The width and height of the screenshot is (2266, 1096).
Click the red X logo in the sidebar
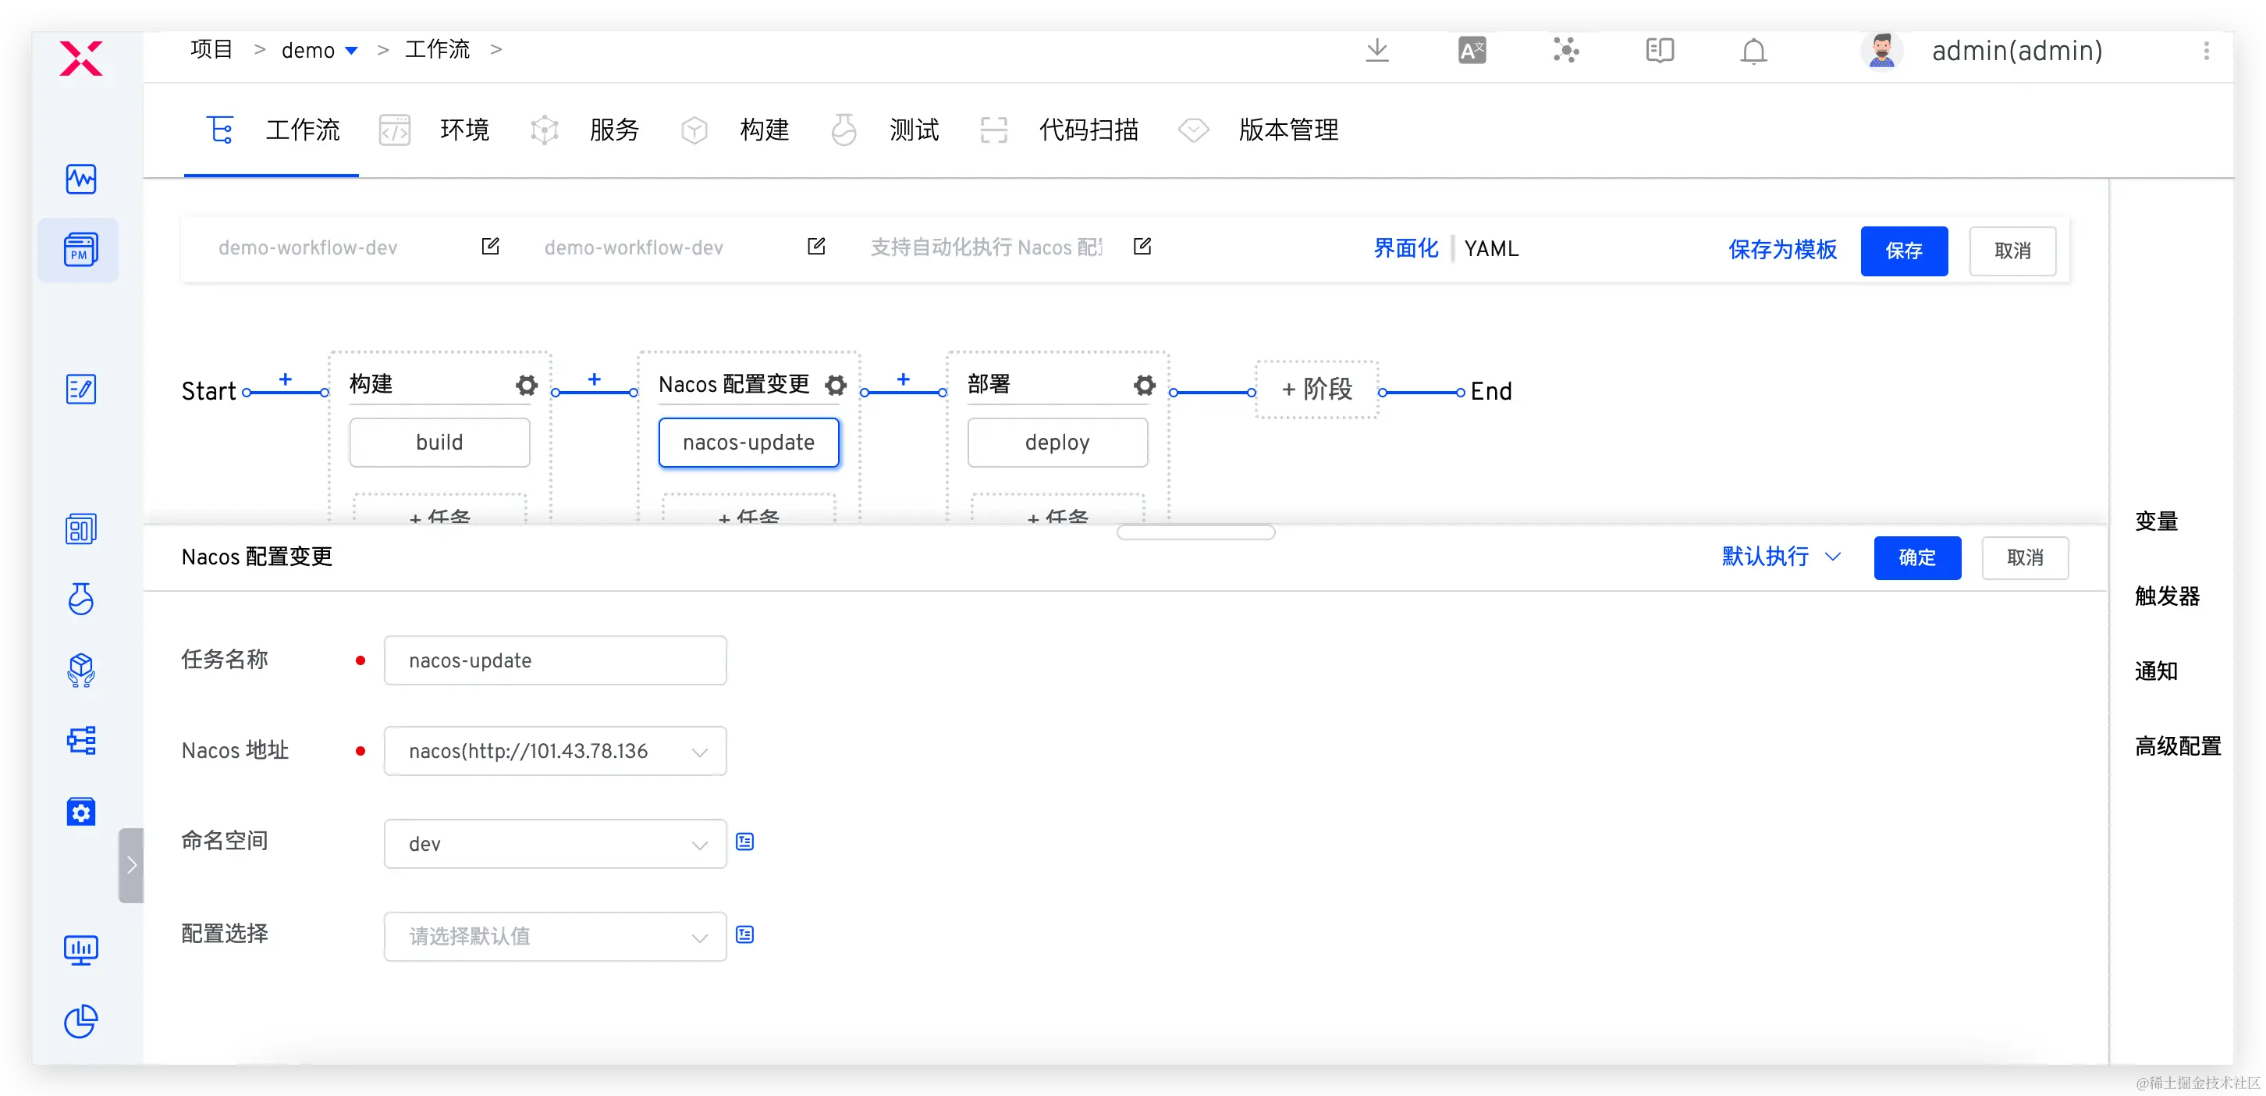(x=81, y=58)
